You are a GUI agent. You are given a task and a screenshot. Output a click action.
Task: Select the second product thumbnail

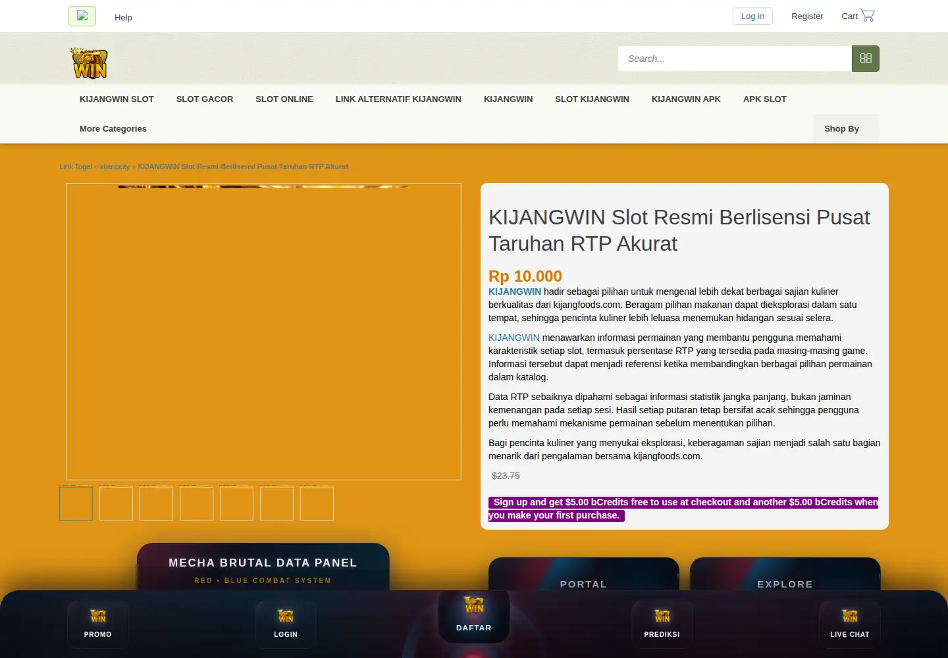116,503
